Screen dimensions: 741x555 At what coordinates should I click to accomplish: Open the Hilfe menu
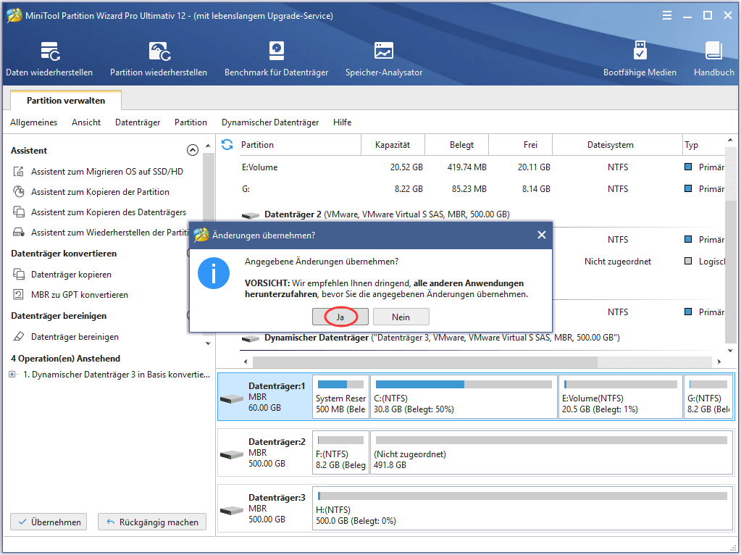(342, 122)
